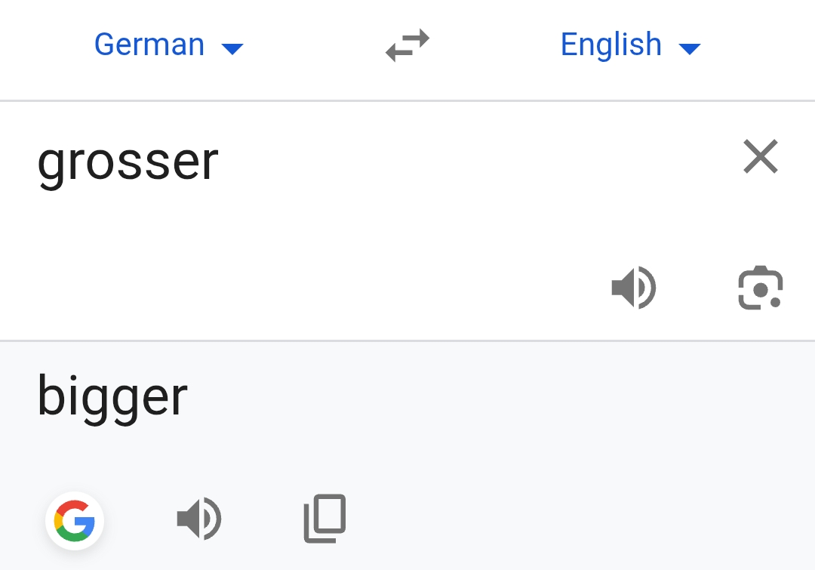Open camera translation with lens icon

[760, 288]
